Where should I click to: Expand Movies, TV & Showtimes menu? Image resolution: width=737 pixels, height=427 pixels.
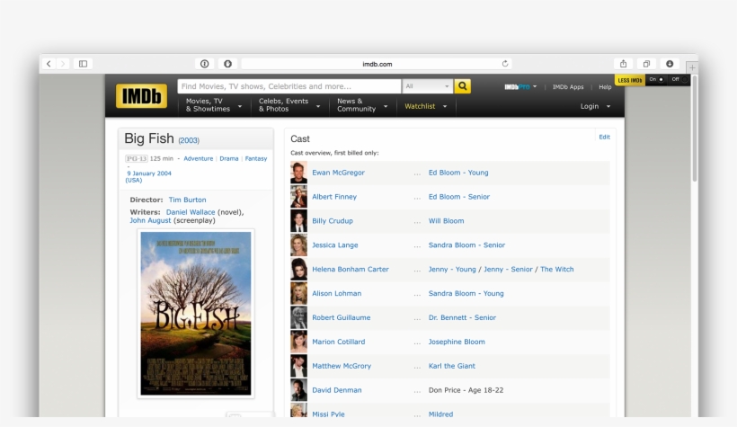pyautogui.click(x=213, y=105)
